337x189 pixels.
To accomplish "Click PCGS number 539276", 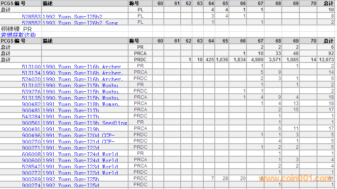I will point(31,92).
